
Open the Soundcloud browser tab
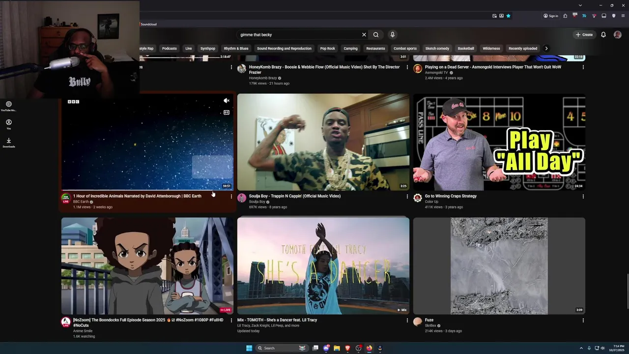click(x=148, y=24)
